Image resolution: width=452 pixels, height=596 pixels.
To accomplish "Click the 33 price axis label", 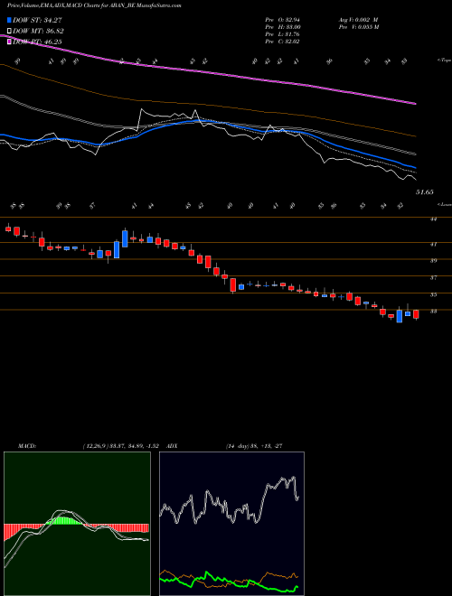I will pyautogui.click(x=433, y=312).
